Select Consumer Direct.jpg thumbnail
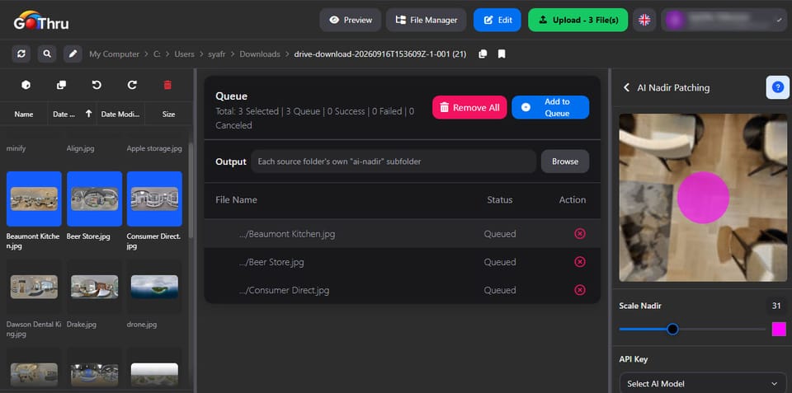 154,199
